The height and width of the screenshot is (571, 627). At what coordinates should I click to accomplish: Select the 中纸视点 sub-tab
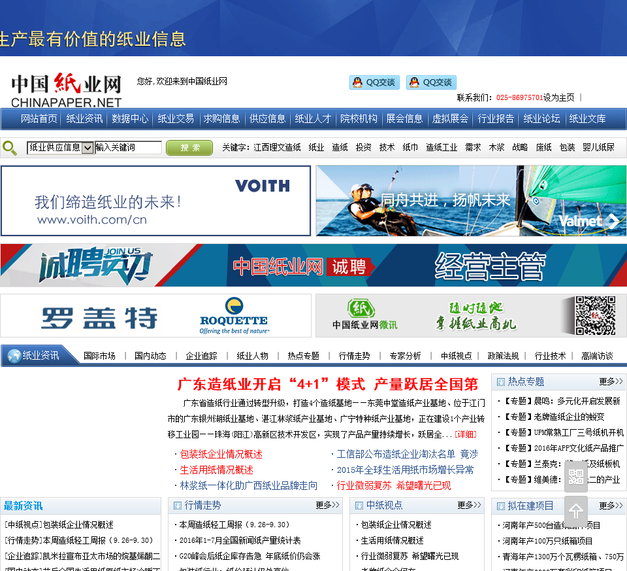[x=457, y=356]
